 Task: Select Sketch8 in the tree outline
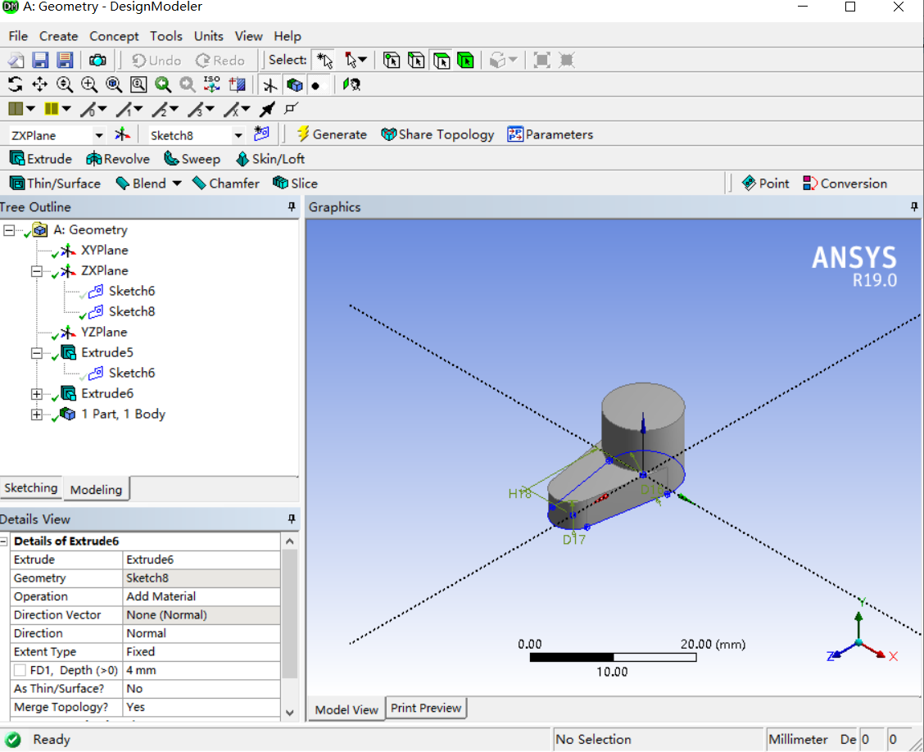pyautogui.click(x=131, y=312)
